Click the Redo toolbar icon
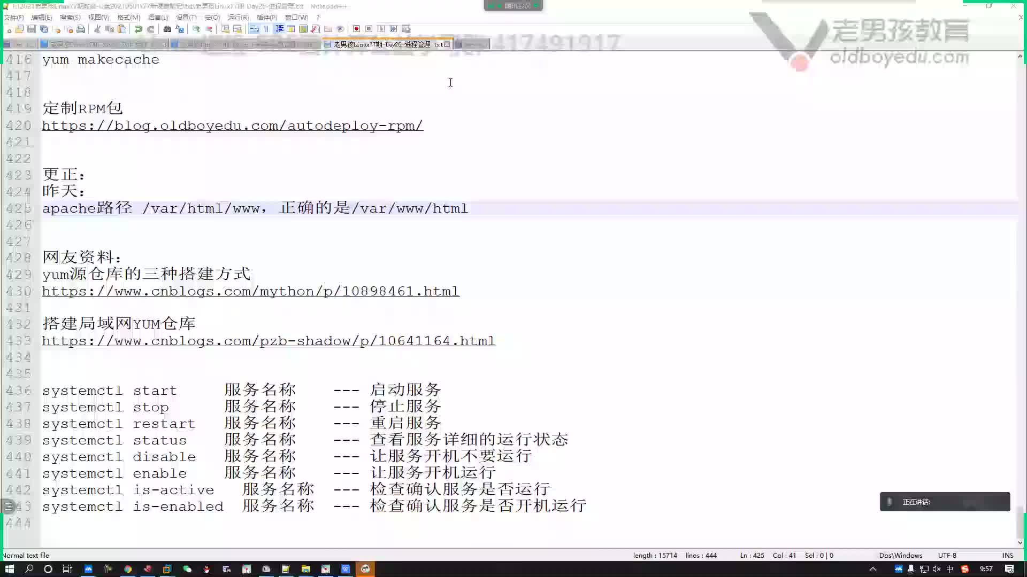 pos(151,29)
